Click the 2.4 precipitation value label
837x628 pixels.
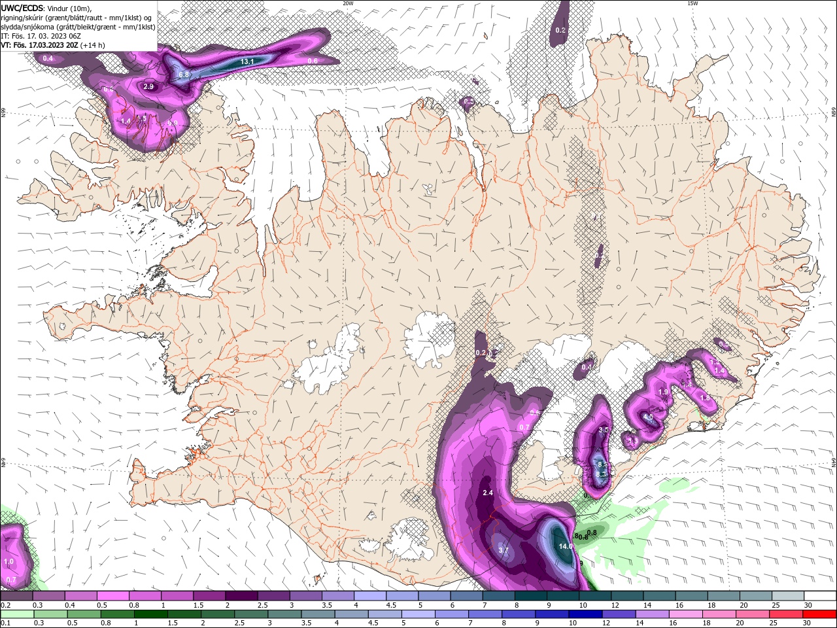point(487,493)
